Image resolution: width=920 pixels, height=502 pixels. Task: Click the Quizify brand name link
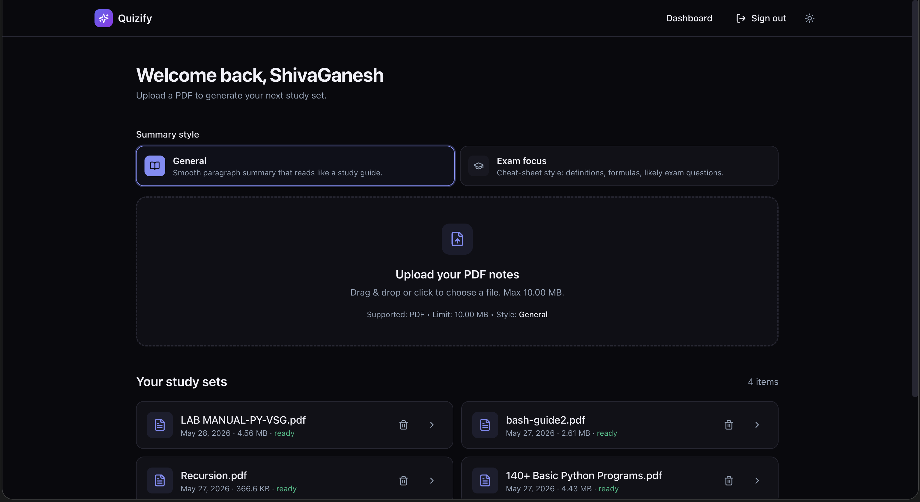pyautogui.click(x=135, y=18)
